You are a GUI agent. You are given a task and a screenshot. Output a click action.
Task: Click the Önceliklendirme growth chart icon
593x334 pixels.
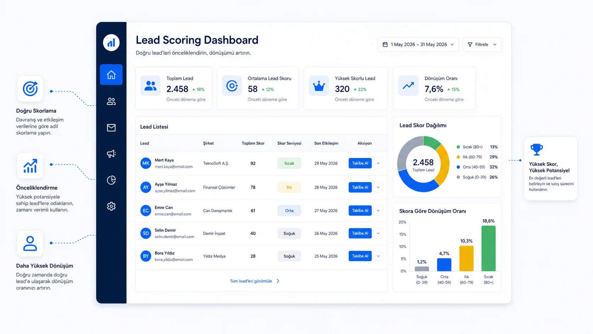point(30,166)
